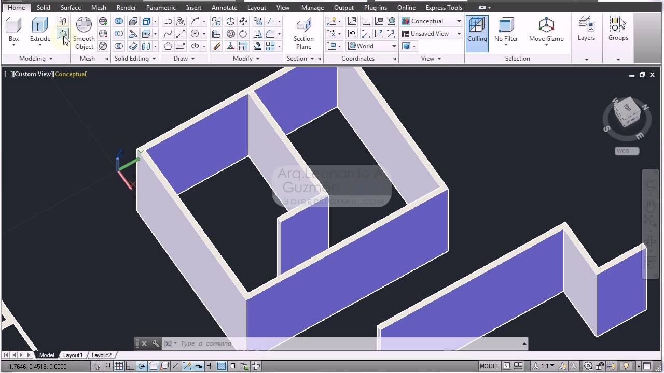Image resolution: width=664 pixels, height=373 pixels.
Task: Switch to the Layout1 tab
Action: click(x=73, y=355)
